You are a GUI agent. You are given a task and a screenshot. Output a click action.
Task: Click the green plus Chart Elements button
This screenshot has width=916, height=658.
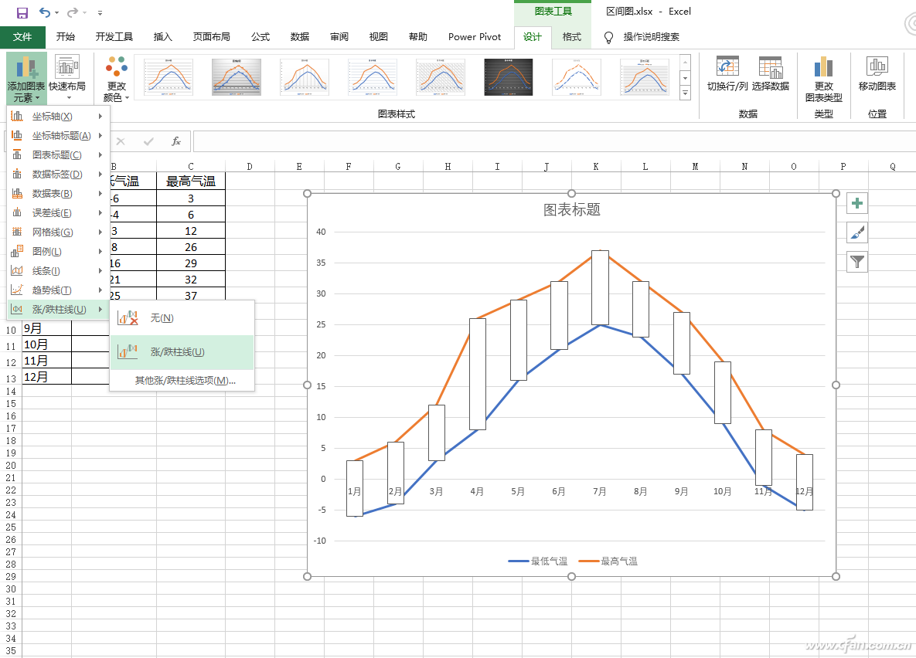click(x=857, y=203)
